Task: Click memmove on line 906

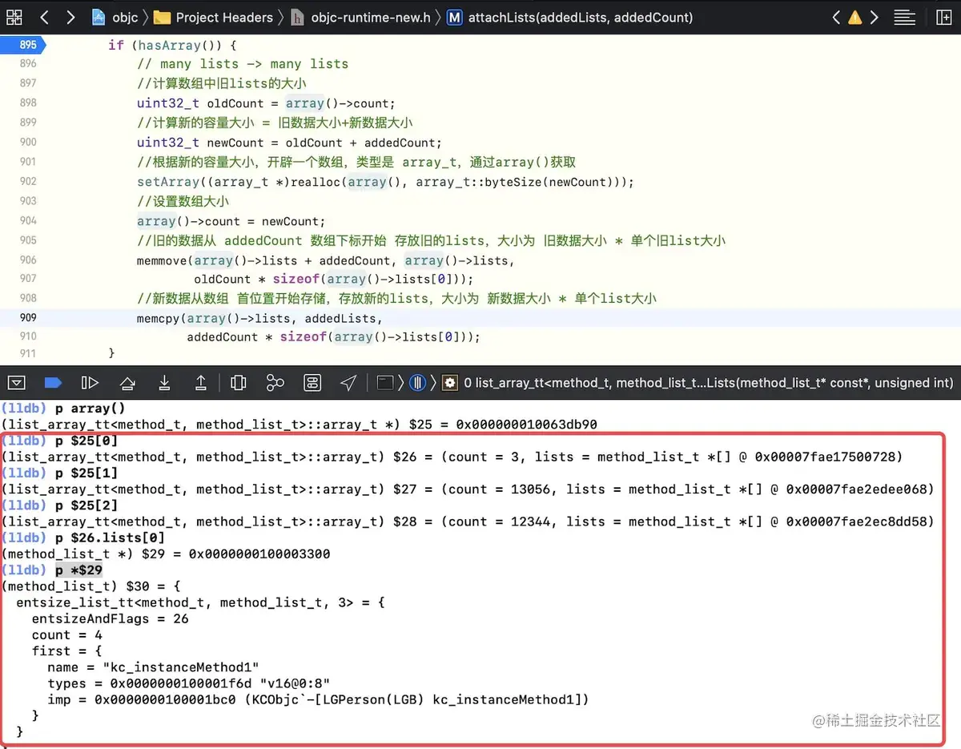Action: click(162, 260)
